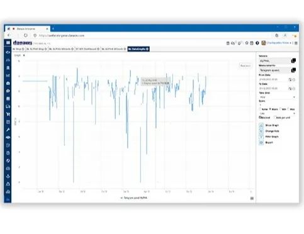
Task: Open the From Date calendar picker icon
Action: pos(290,79)
